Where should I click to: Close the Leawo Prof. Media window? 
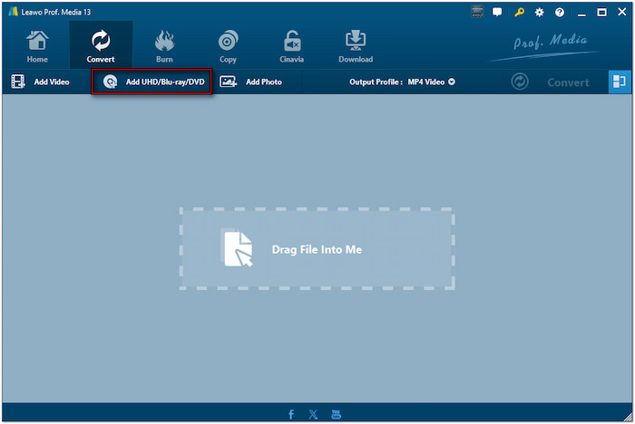(x=622, y=12)
